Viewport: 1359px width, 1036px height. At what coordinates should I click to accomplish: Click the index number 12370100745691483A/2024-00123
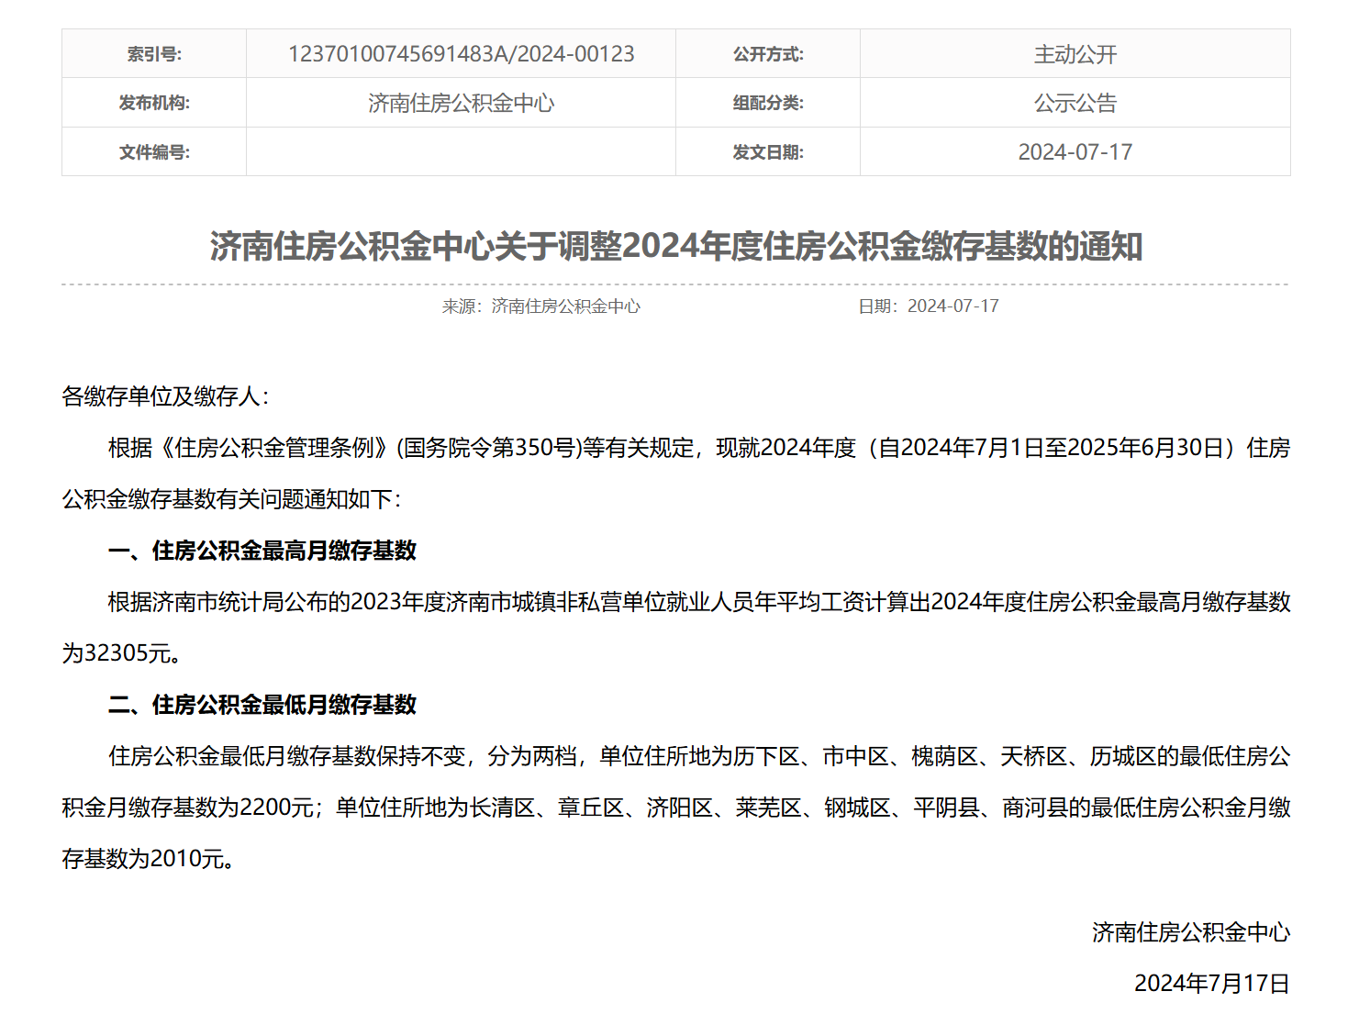pyautogui.click(x=461, y=54)
